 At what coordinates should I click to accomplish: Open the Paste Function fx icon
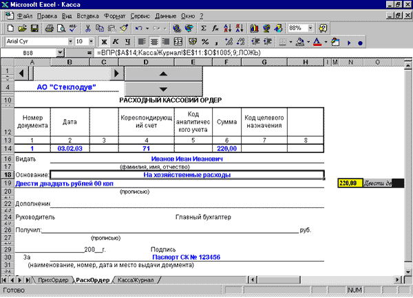coord(215,28)
